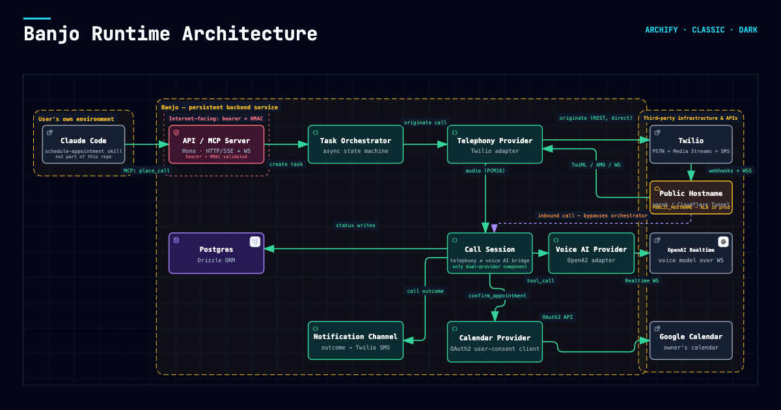Click the shield icon on API / MCP Server
The image size is (781, 410).
point(176,132)
